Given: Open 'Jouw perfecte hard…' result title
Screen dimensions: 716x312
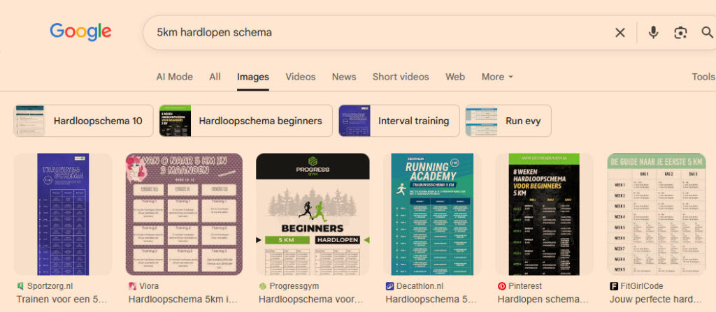Looking at the screenshot, I should (656, 299).
